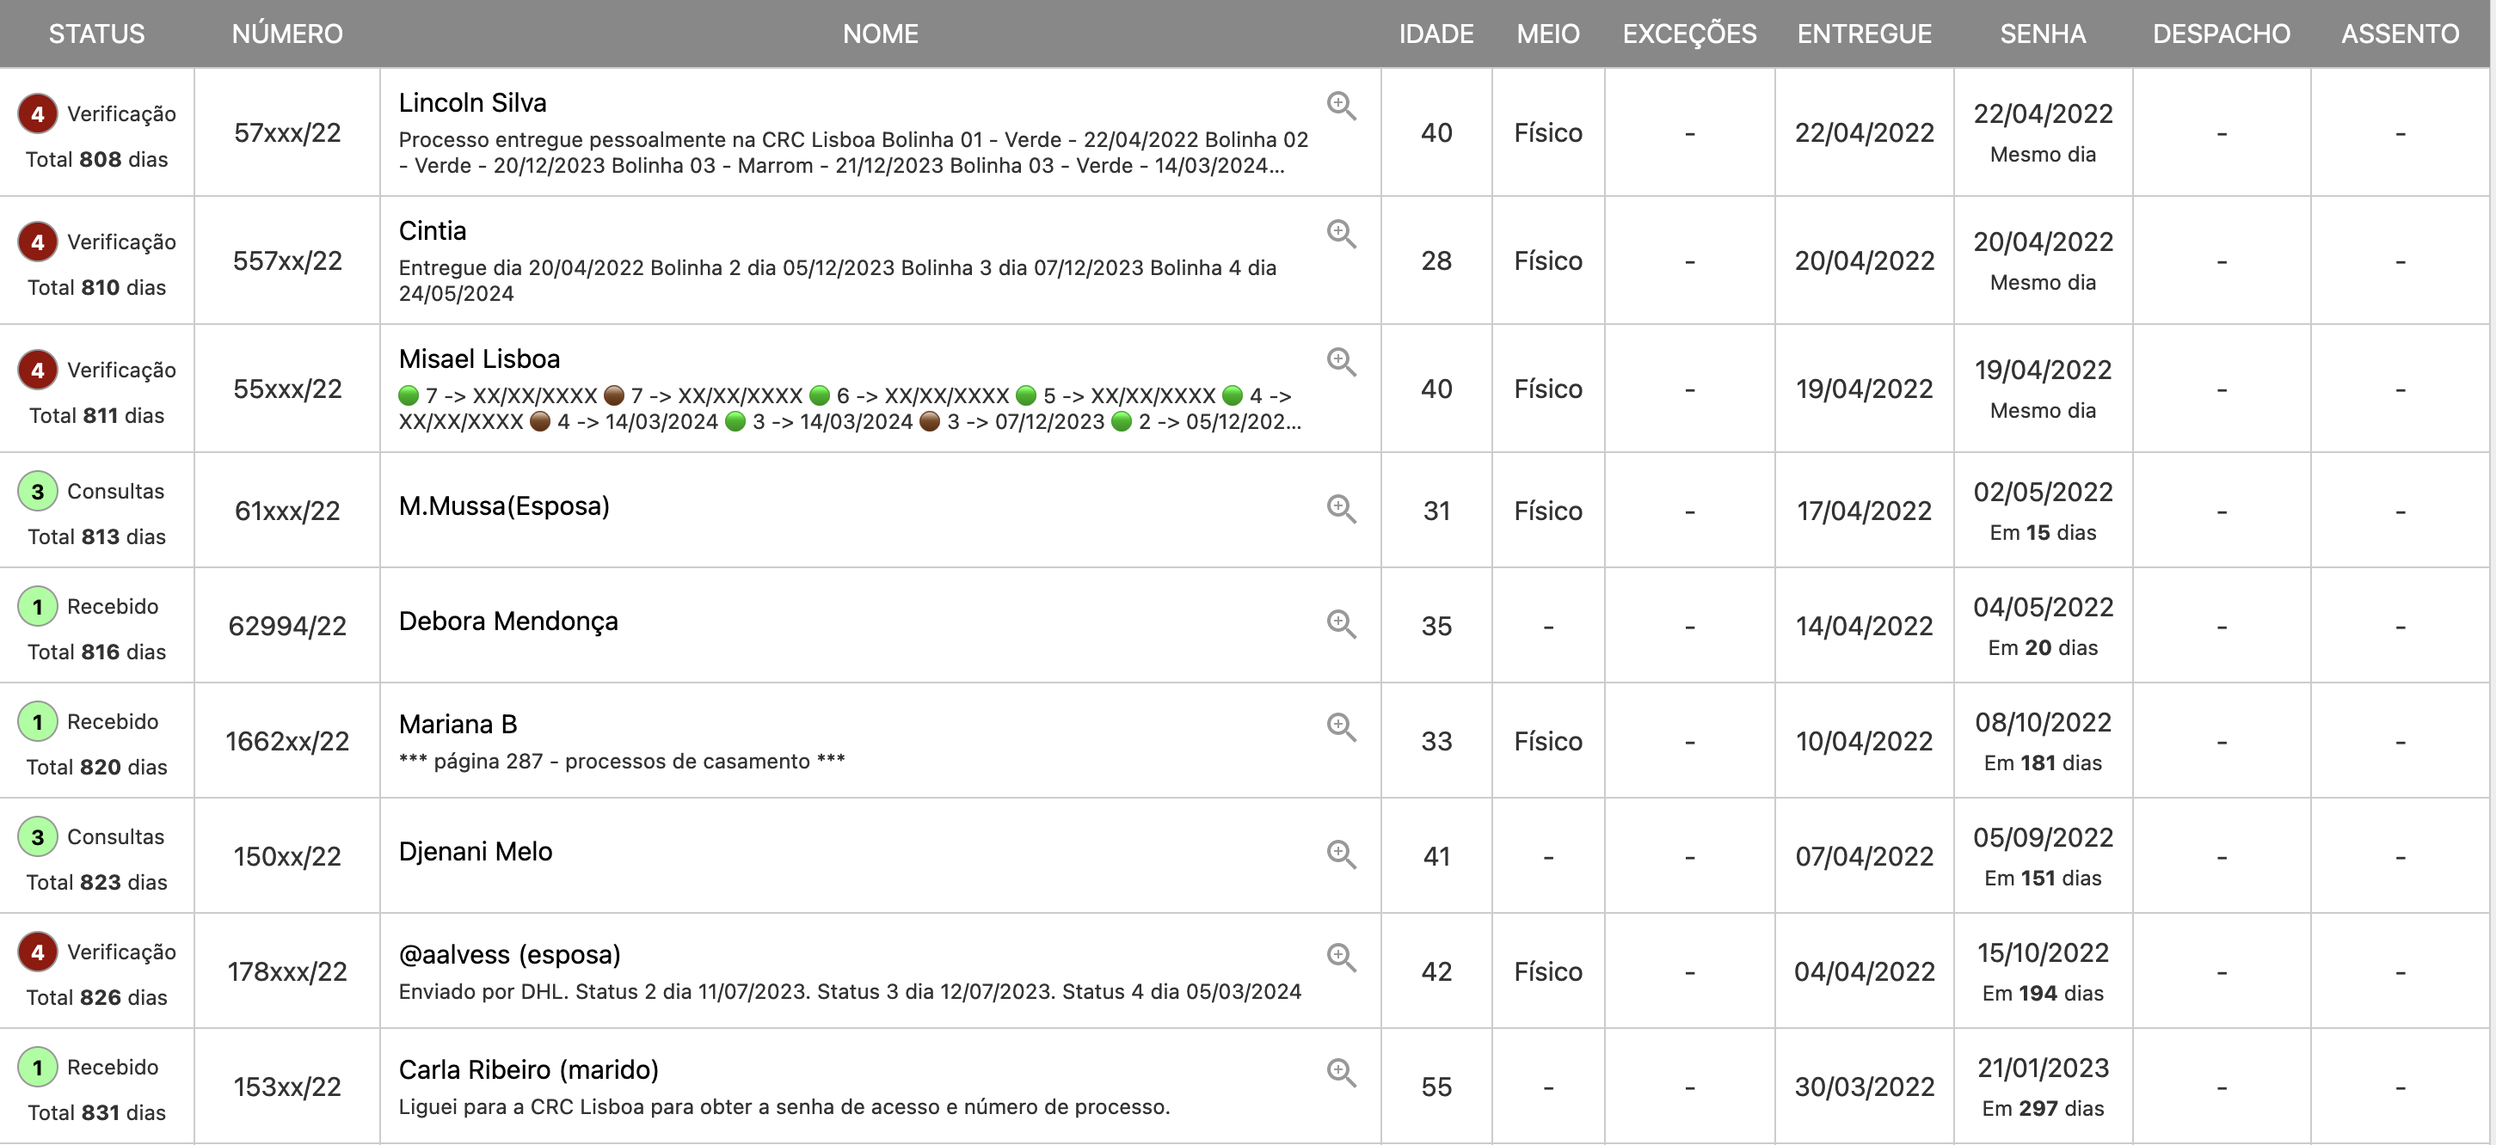The width and height of the screenshot is (2496, 1145).
Task: Sort by the STATUS column header
Action: point(97,34)
